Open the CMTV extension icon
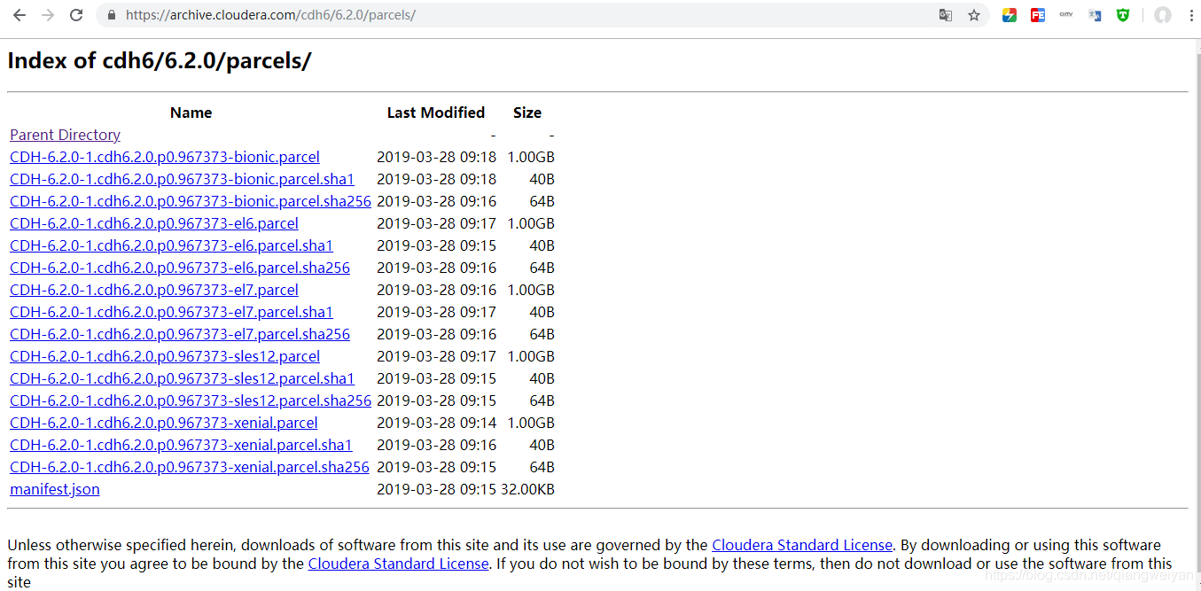1201x591 pixels. click(x=1066, y=15)
